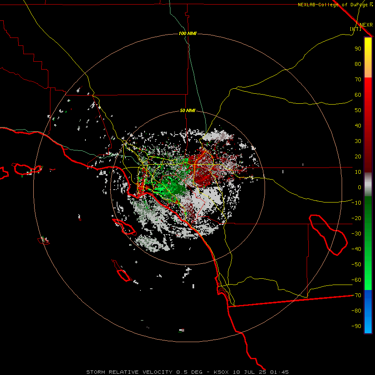The width and height of the screenshot is (375, 375).
Task: Click the -10 scale value
Action: click(356, 203)
